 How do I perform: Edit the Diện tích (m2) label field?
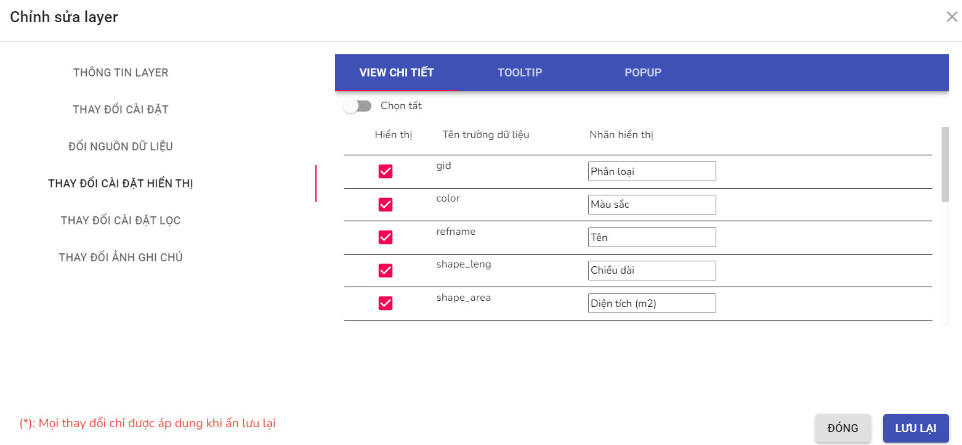[652, 303]
